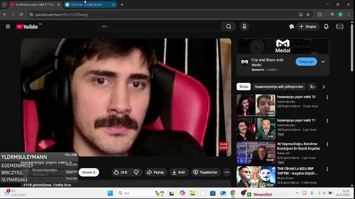This screenshot has height=199, width=355.
Task: Like the video with 26 B likes
Action: point(120,172)
